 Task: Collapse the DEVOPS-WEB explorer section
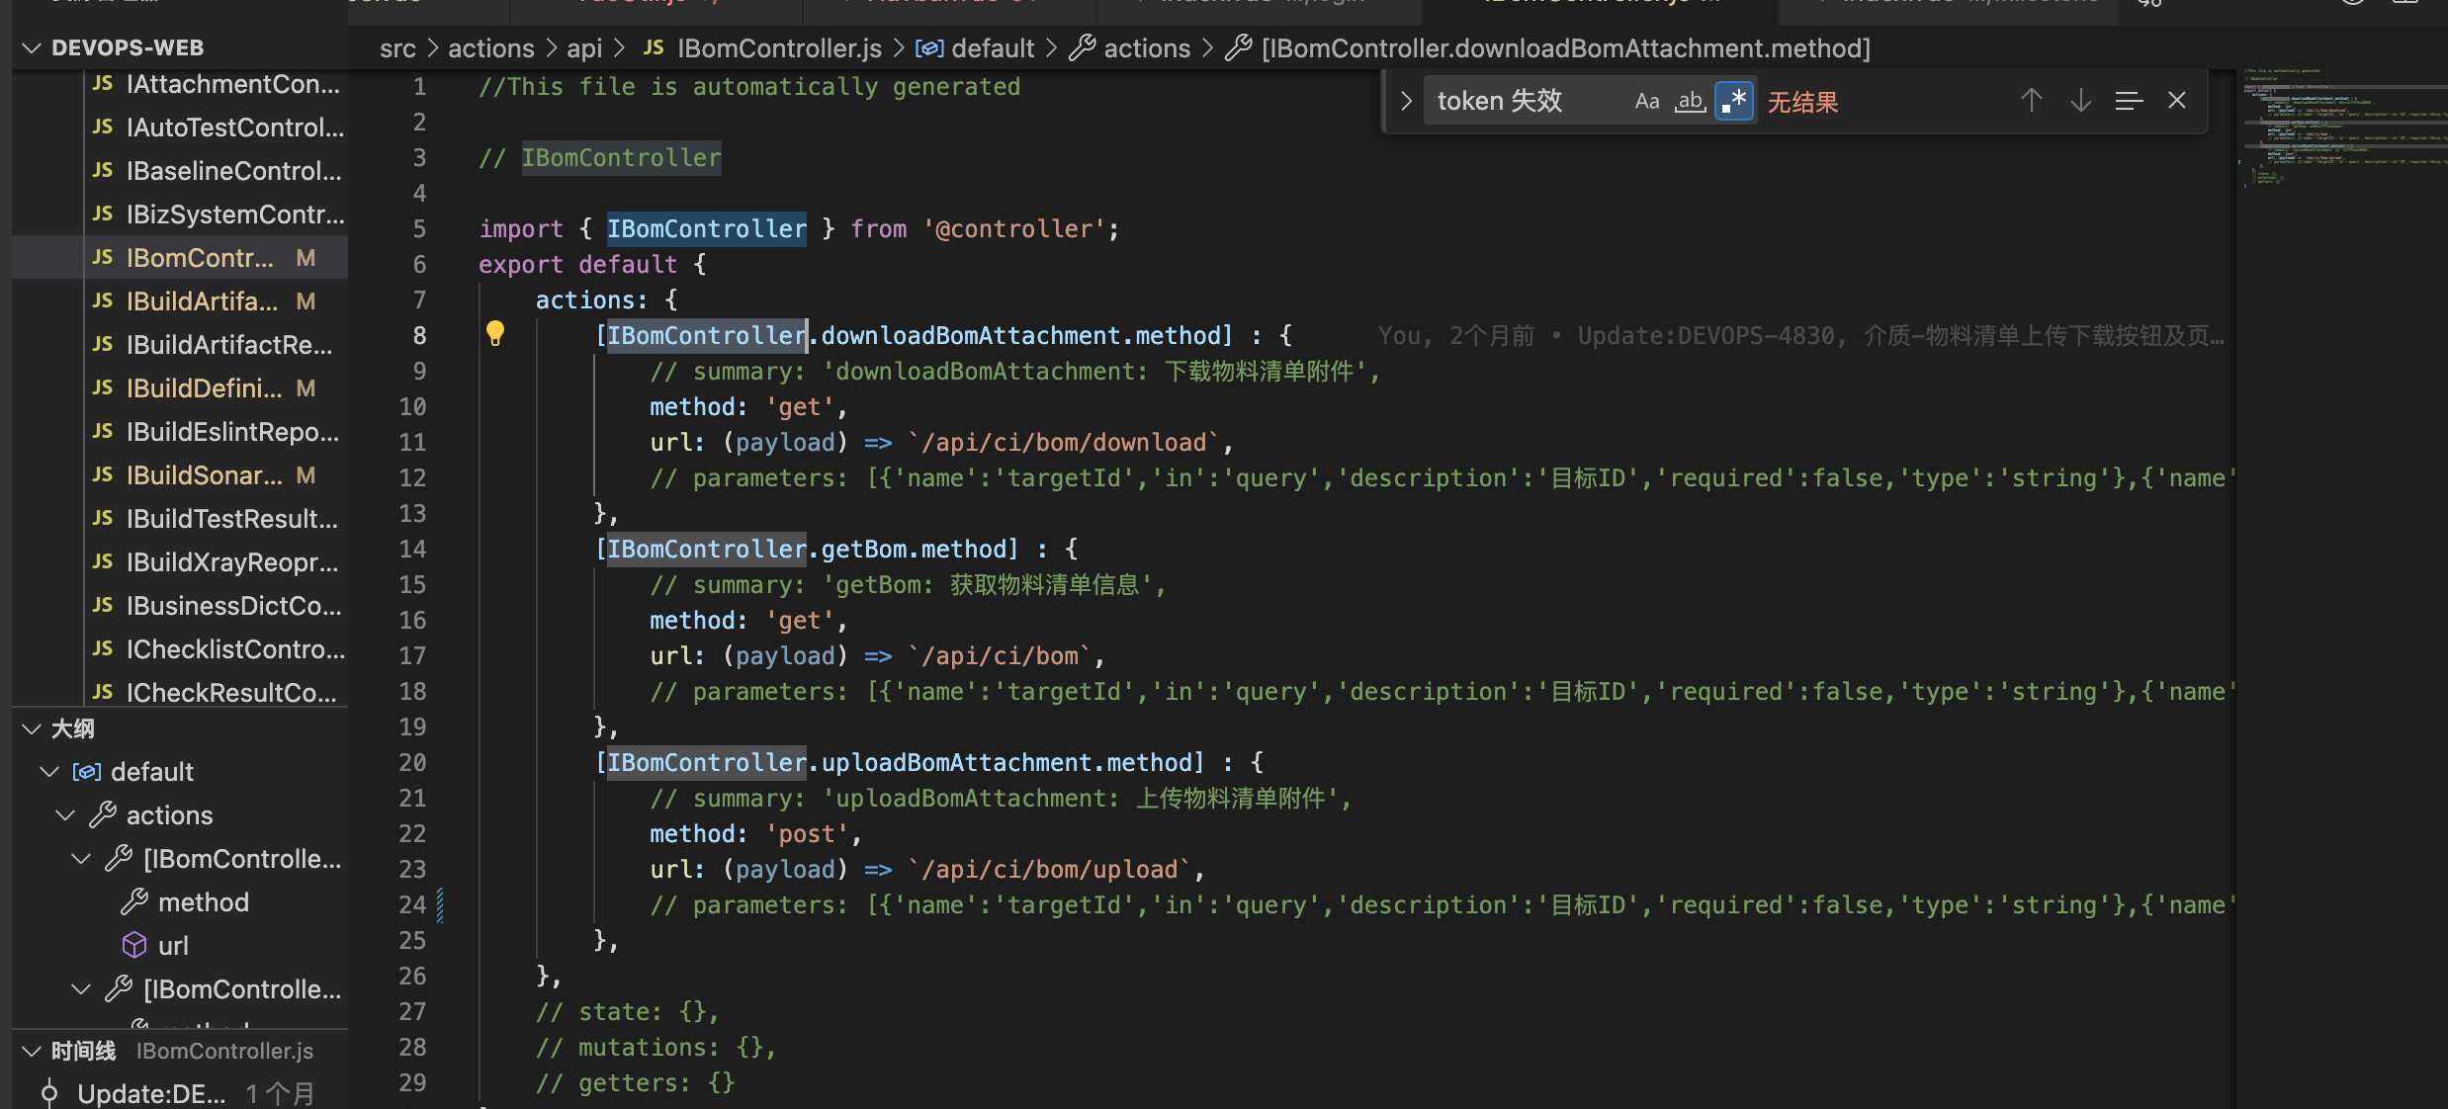pyautogui.click(x=32, y=47)
